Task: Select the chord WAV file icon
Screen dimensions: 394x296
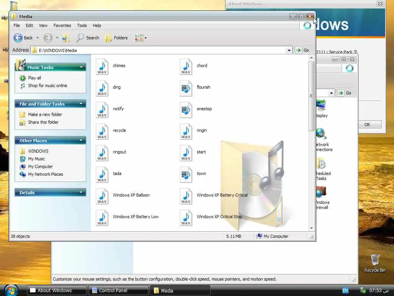Action: pos(186,67)
